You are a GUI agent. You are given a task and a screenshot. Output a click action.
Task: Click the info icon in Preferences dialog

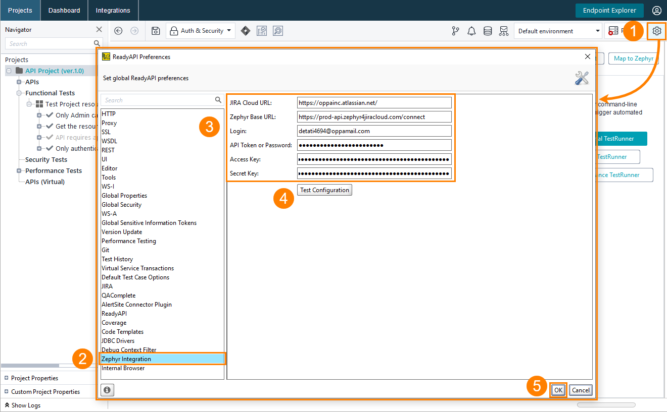[x=107, y=390]
